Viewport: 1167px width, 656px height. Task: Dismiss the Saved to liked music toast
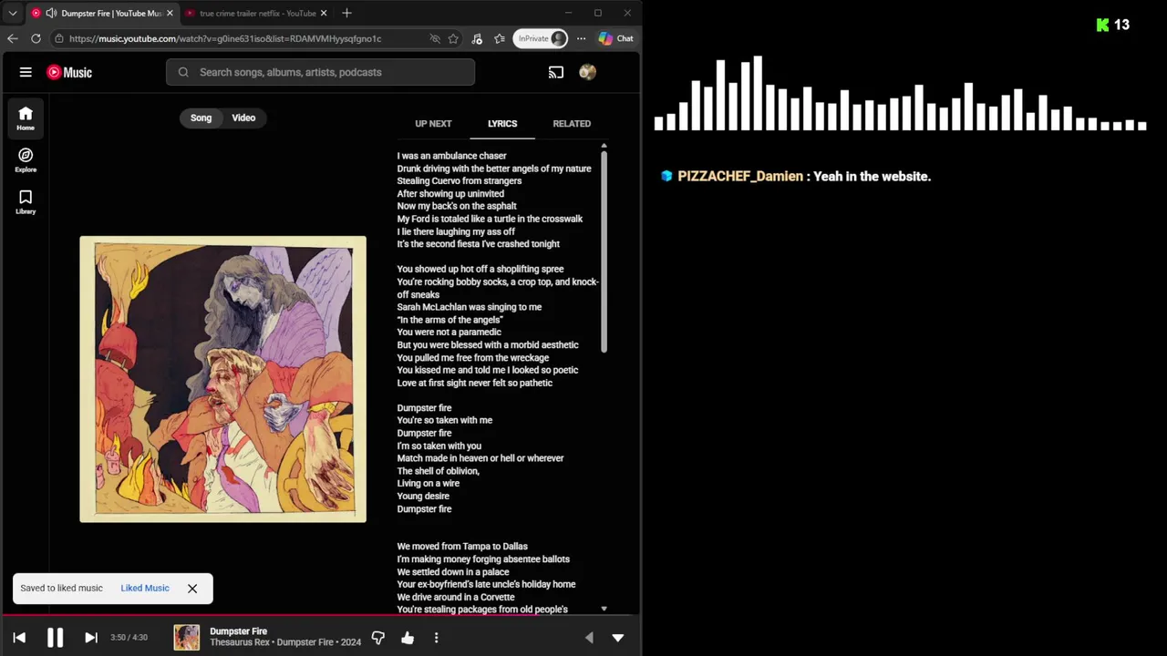click(x=192, y=589)
